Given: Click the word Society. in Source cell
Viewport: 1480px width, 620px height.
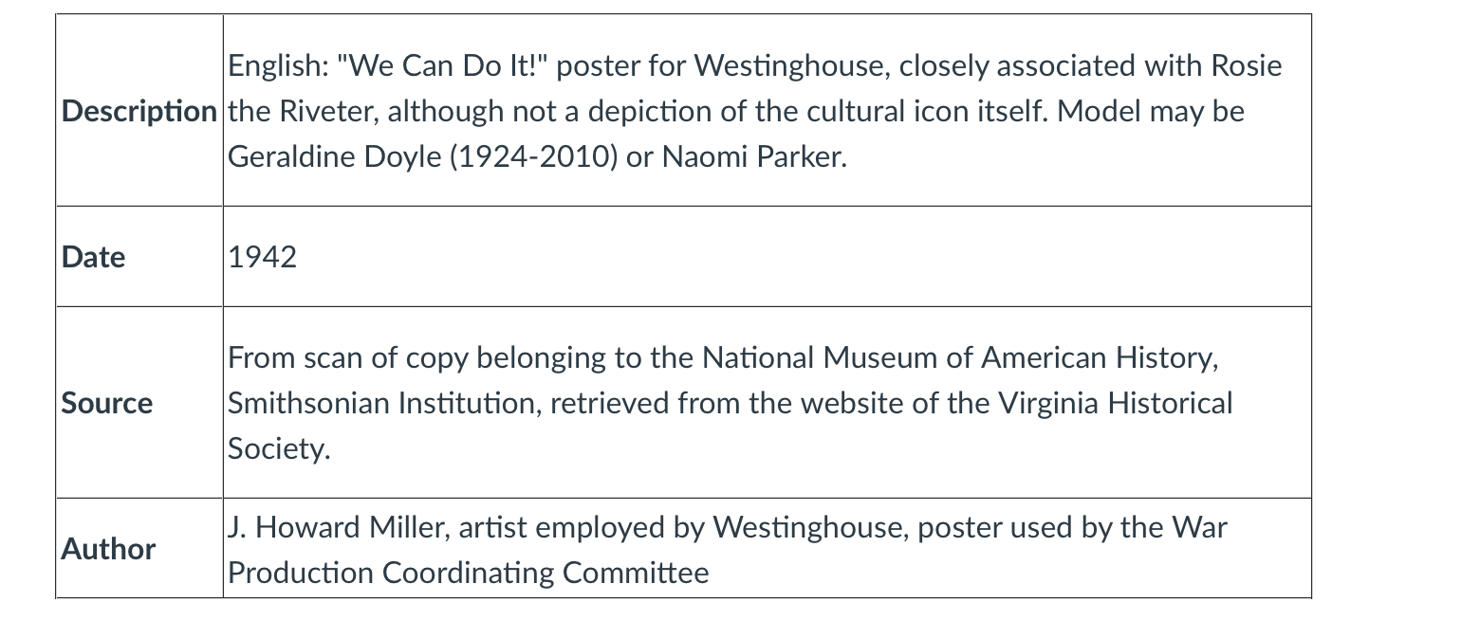Looking at the screenshot, I should (280, 448).
